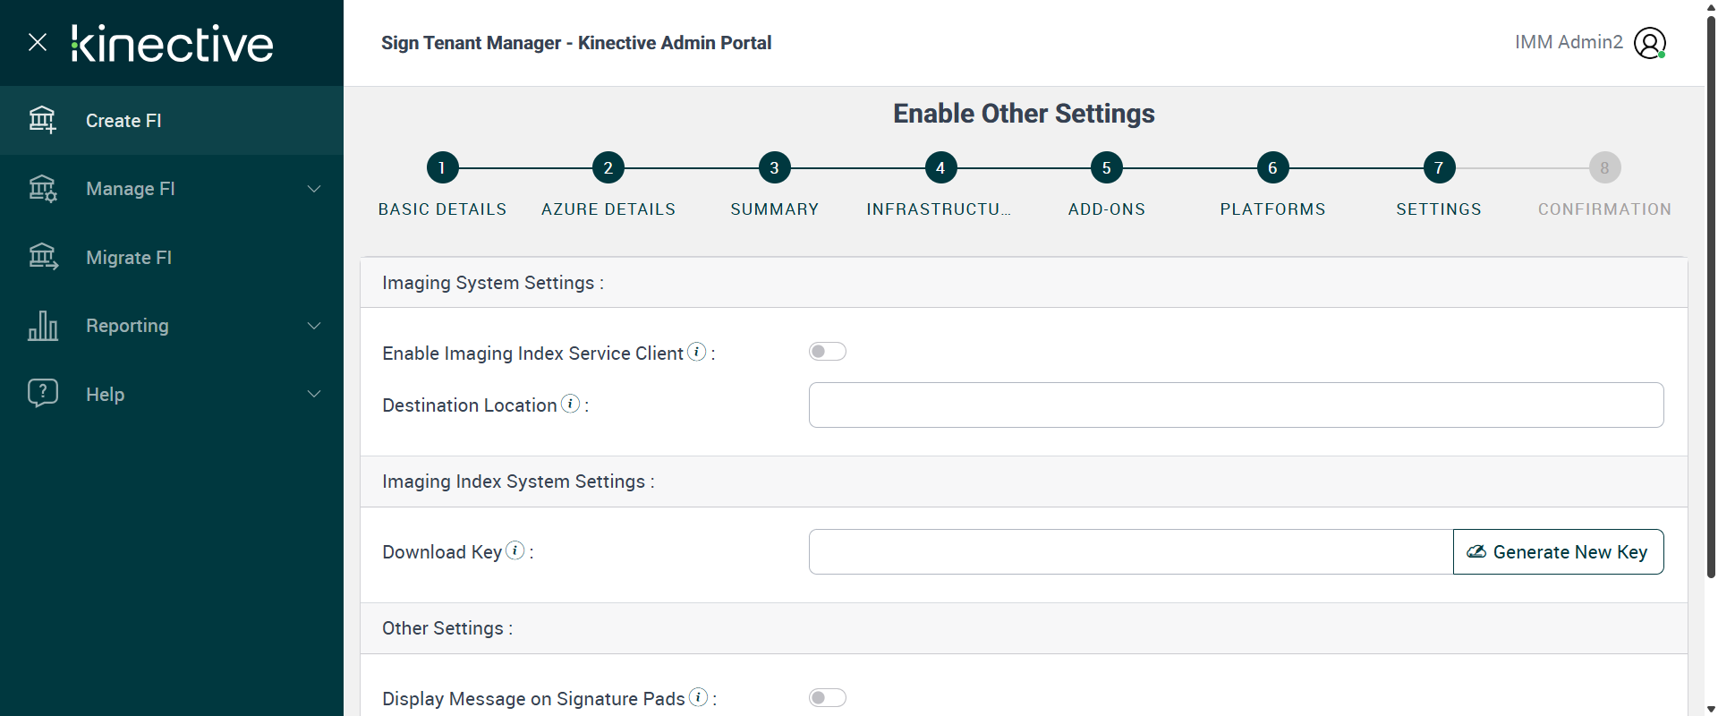Click the Destination Location text field
The image size is (1718, 716).
click(x=1236, y=405)
